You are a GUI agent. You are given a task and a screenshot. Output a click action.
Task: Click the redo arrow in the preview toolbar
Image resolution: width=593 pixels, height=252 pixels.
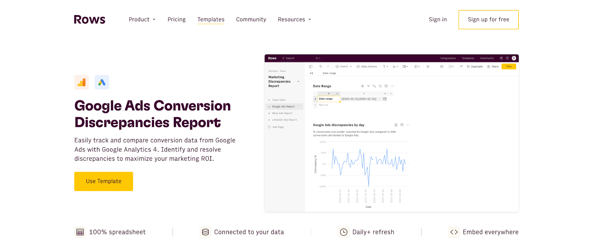(328, 67)
